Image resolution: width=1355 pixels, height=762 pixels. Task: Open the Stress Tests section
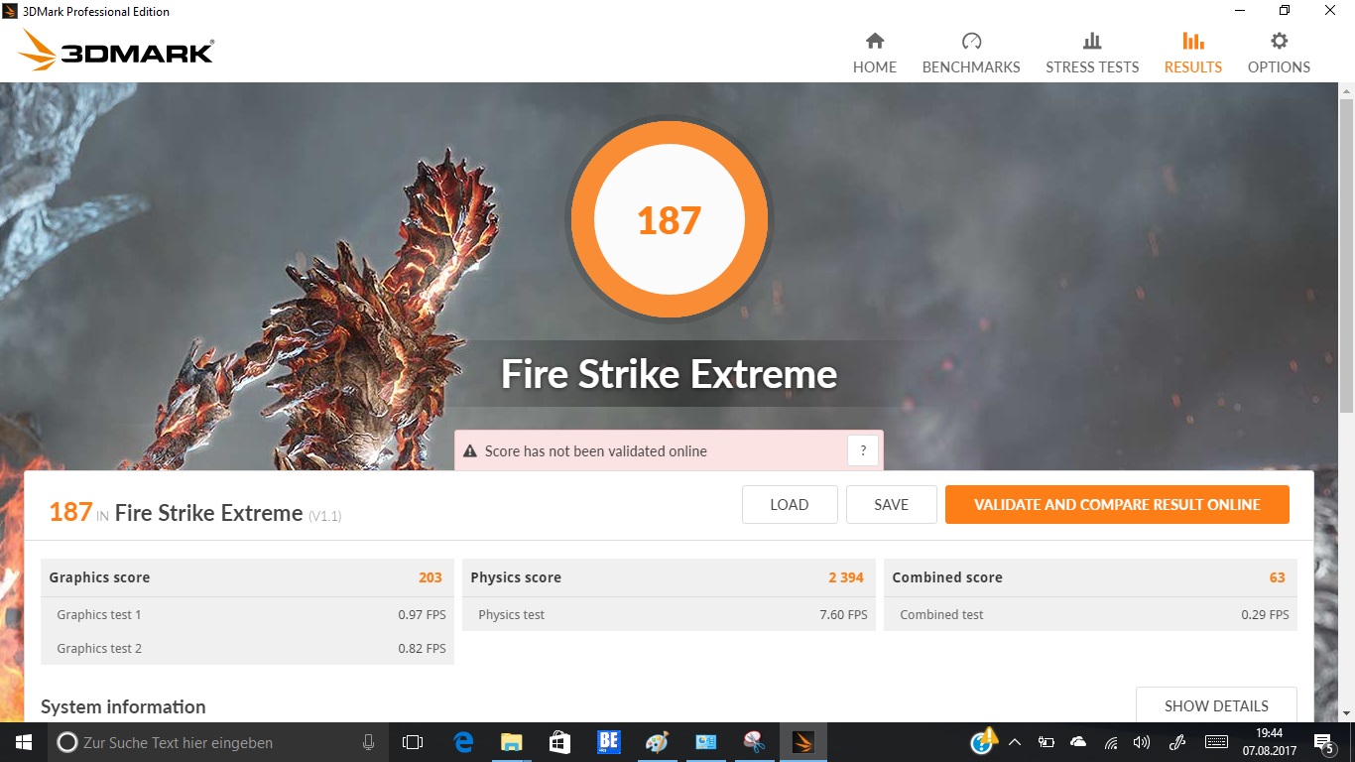tap(1092, 54)
